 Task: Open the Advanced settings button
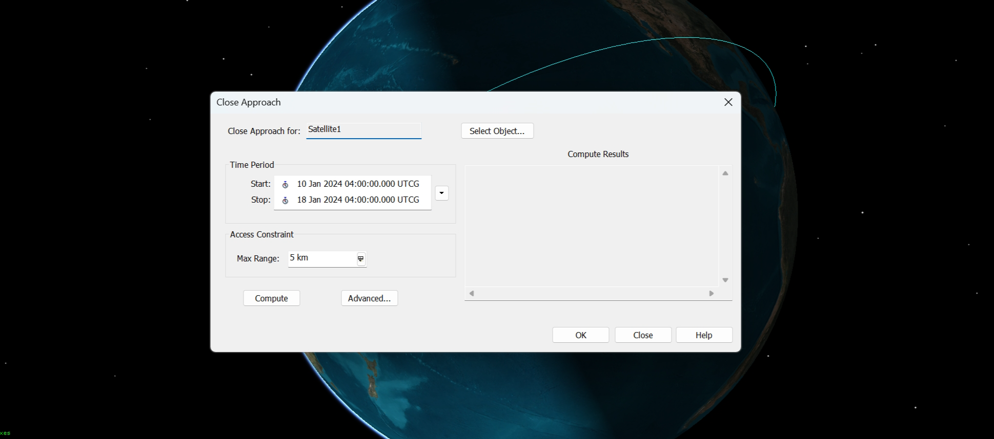[370, 298]
